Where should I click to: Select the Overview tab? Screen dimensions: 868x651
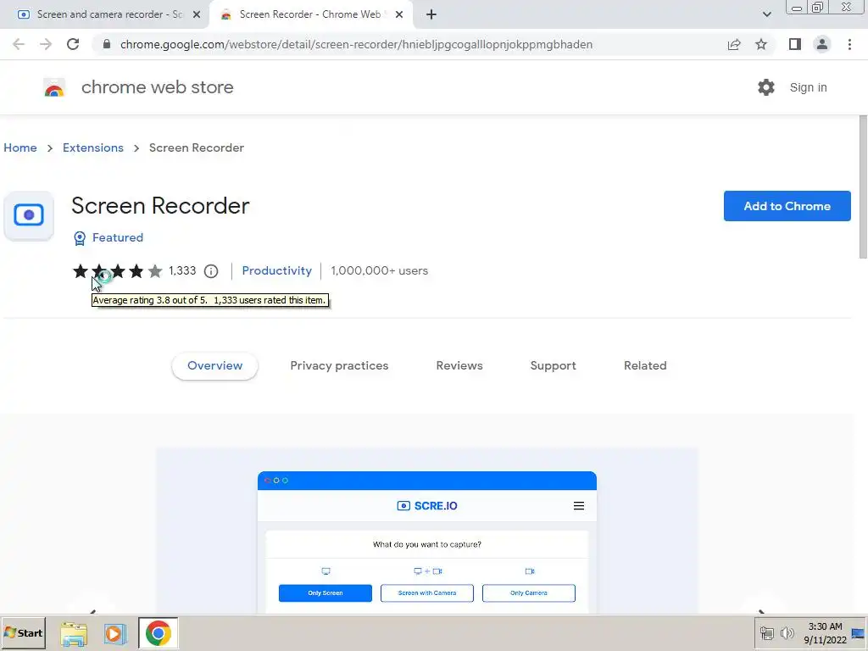pyautogui.click(x=214, y=365)
